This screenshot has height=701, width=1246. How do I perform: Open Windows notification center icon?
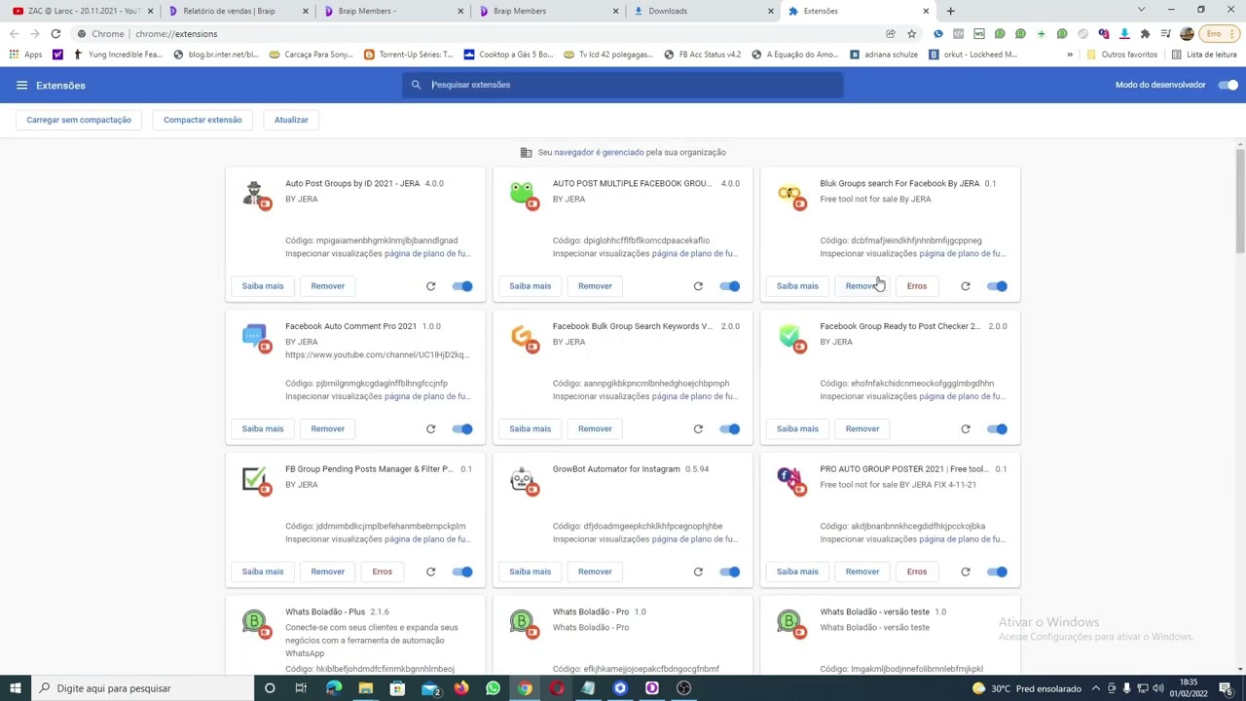click(x=1226, y=688)
